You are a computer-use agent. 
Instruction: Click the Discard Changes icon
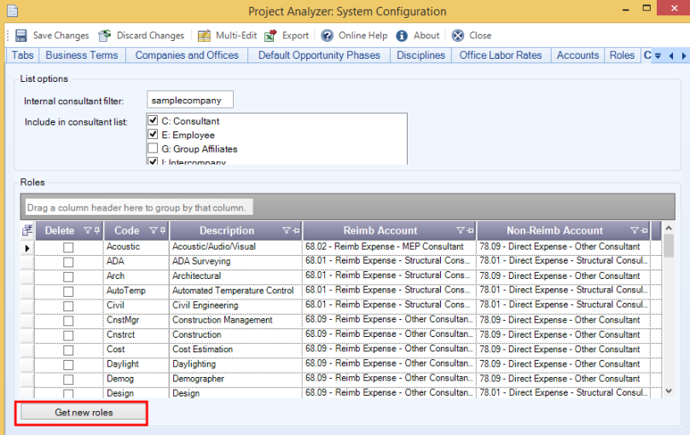pos(105,36)
